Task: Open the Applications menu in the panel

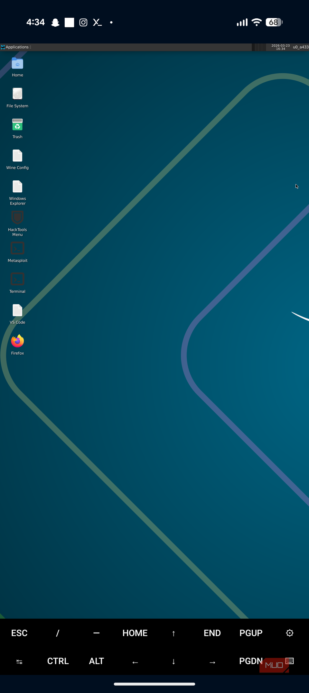Action: (x=16, y=47)
